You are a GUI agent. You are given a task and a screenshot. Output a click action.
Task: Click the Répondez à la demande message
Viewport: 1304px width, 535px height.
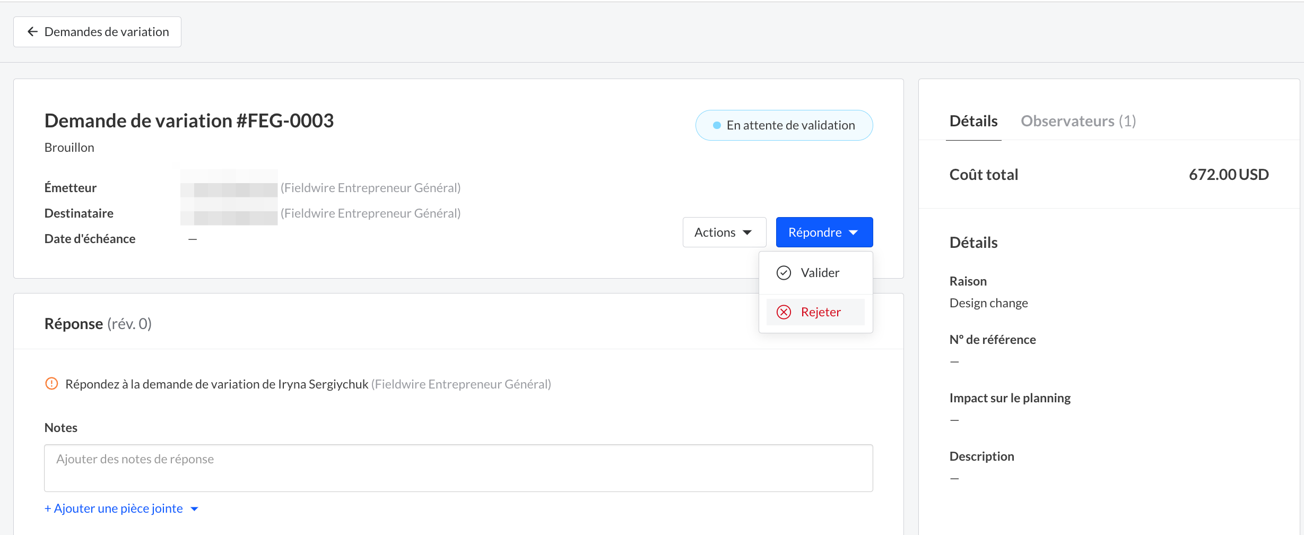[308, 384]
